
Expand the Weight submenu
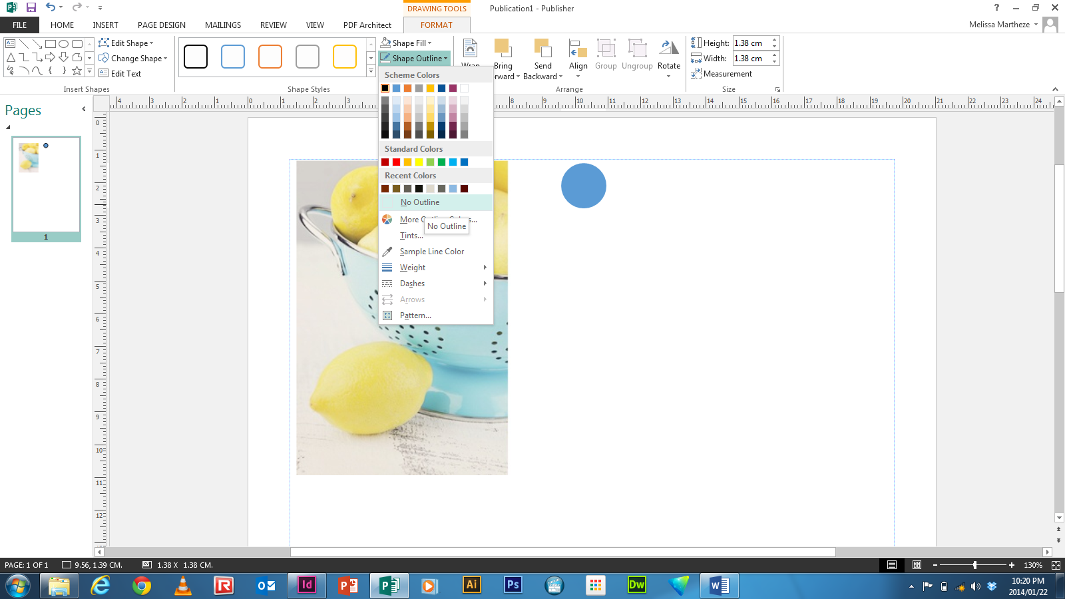click(413, 267)
